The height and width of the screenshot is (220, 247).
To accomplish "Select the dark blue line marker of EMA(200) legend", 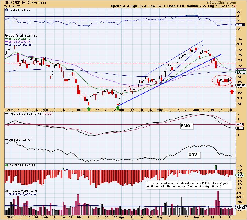I will point(7,45).
